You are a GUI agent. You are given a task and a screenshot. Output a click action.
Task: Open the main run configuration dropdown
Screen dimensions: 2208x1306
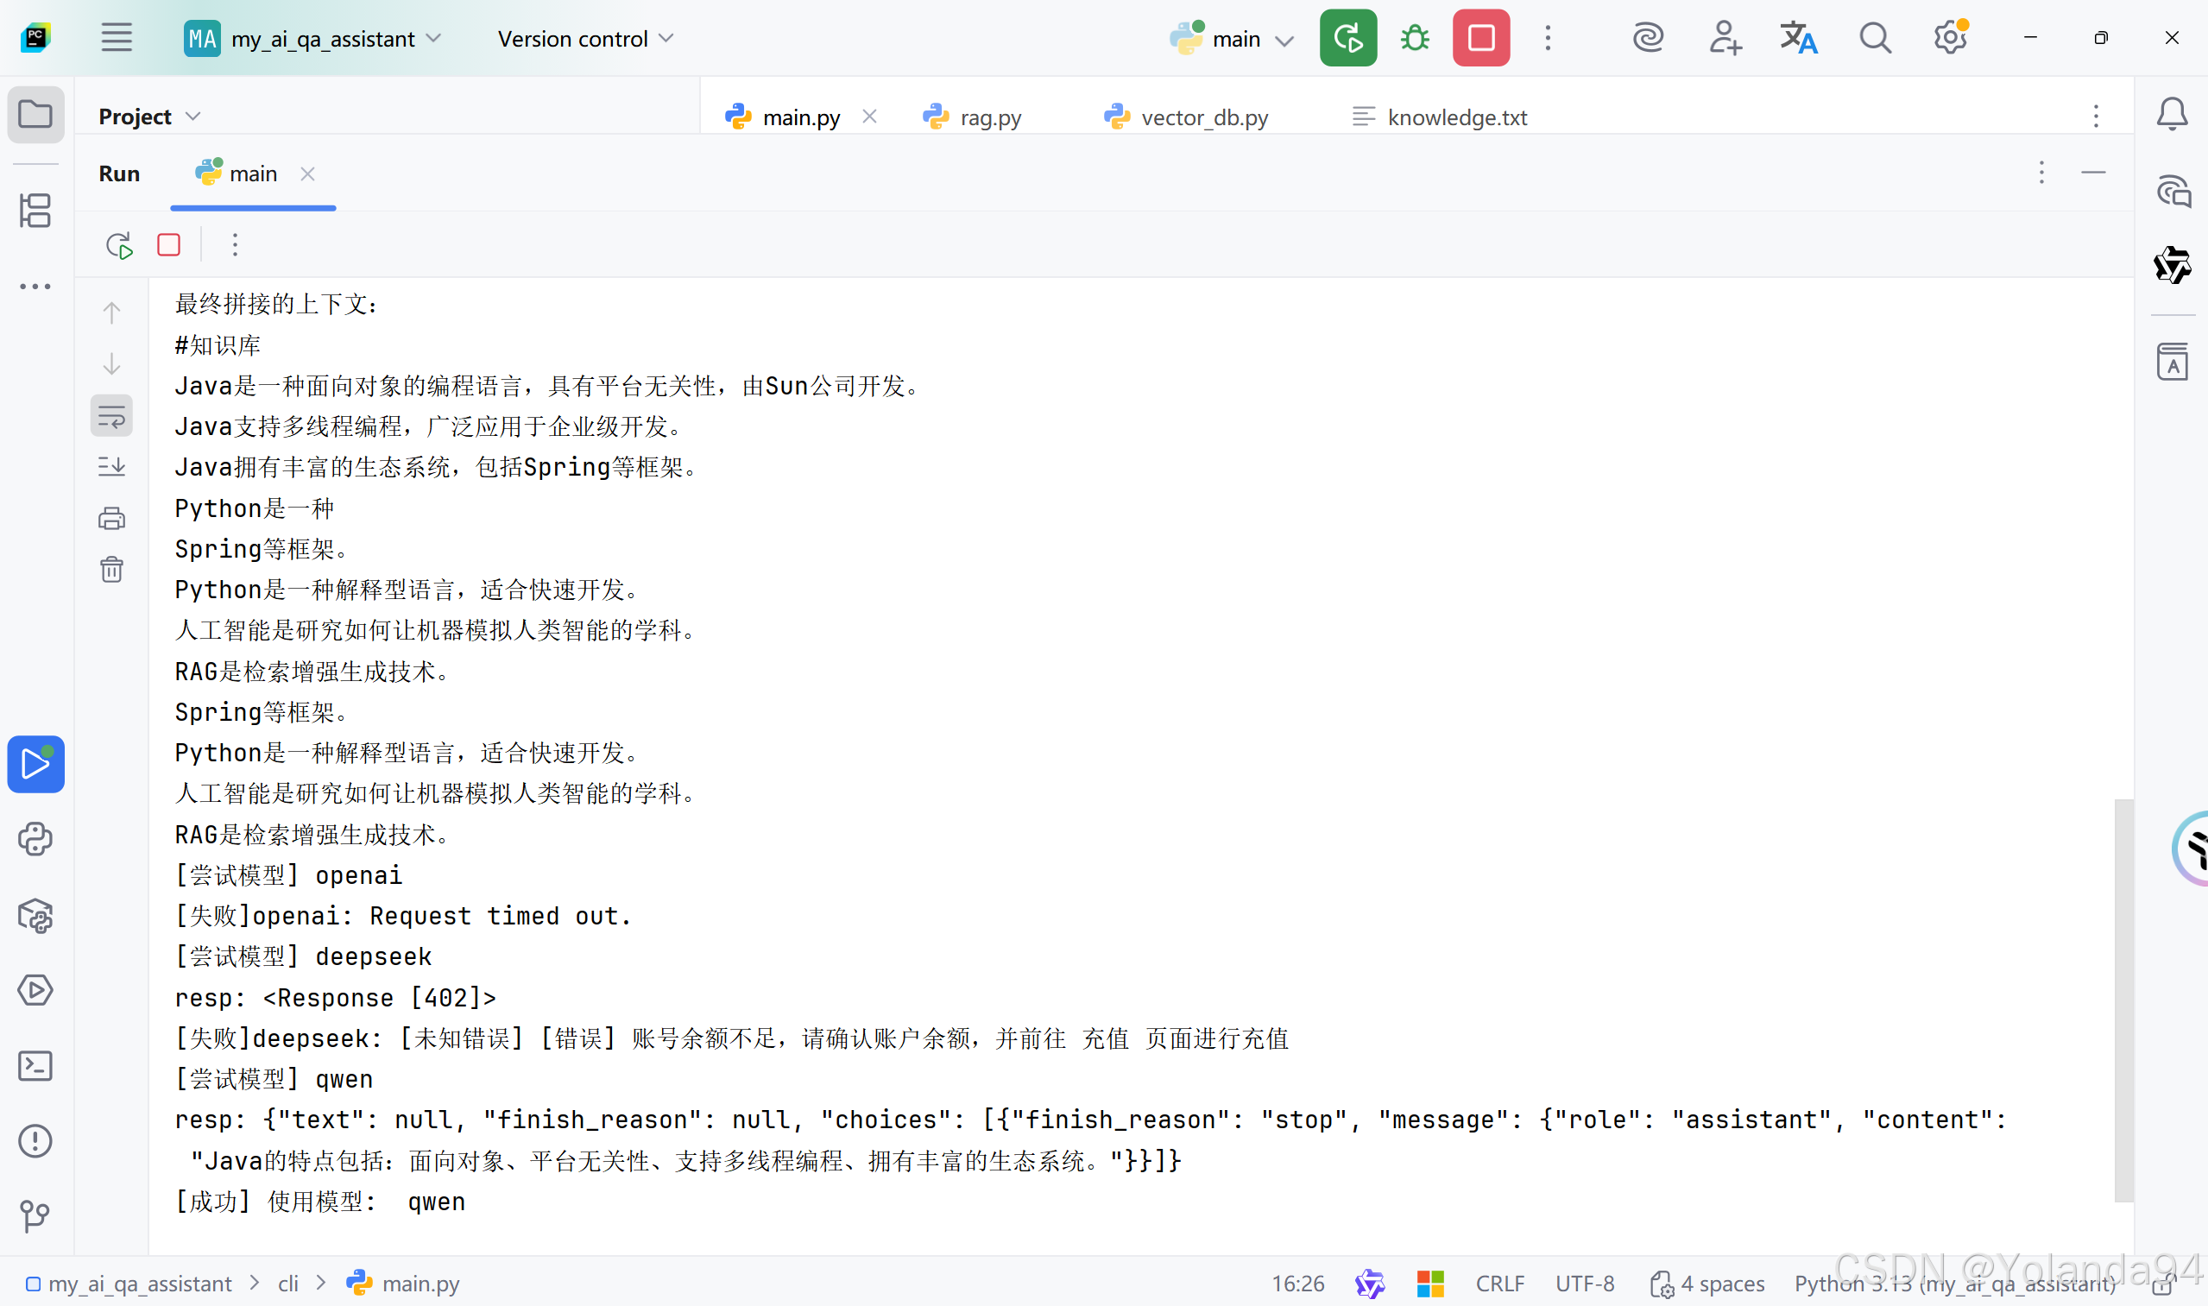pyautogui.click(x=1232, y=39)
